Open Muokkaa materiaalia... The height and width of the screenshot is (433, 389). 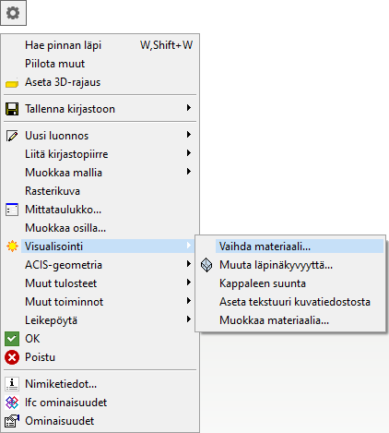click(x=290, y=320)
